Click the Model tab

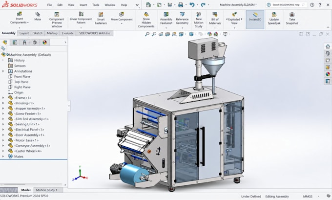(26, 190)
